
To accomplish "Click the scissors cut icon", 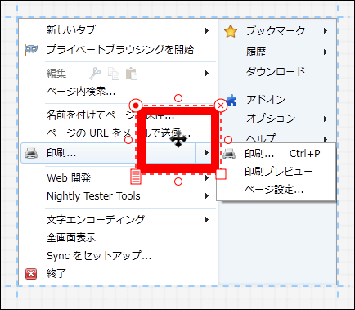I will pyautogui.click(x=95, y=74).
